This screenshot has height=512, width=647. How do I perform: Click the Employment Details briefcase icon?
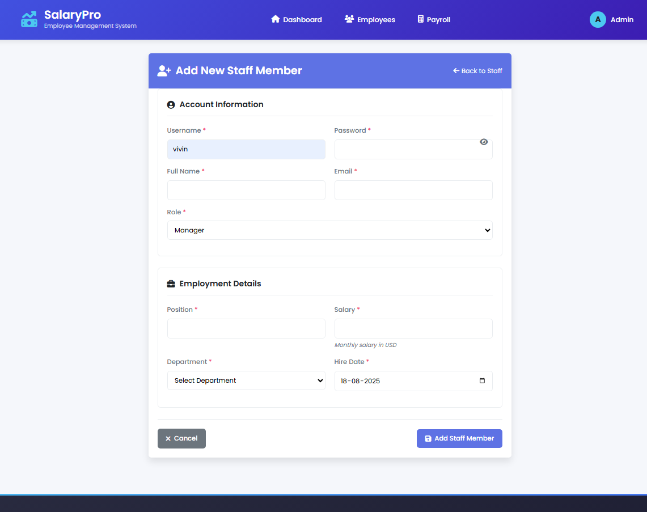171,284
